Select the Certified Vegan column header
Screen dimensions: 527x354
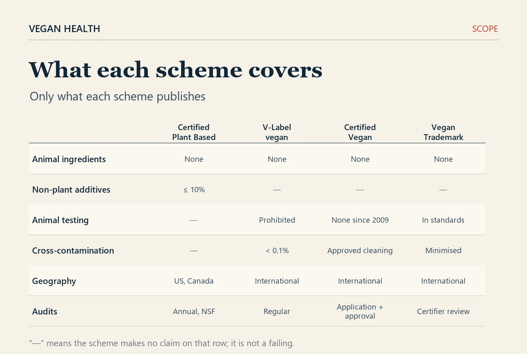pyautogui.click(x=360, y=132)
